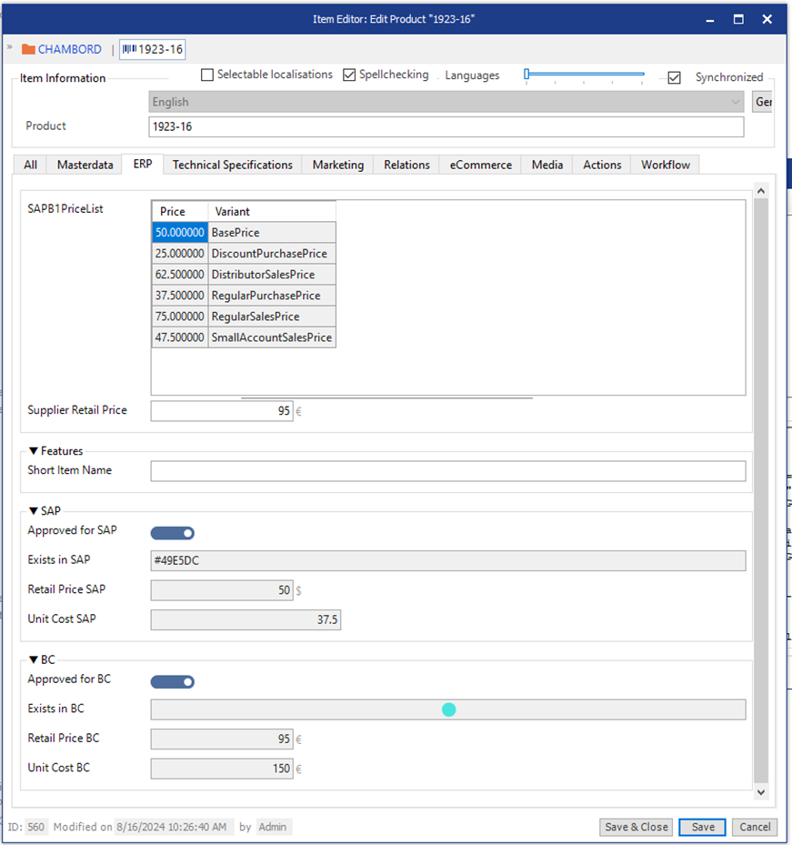Image resolution: width=792 pixels, height=845 pixels.
Task: Select the 25.000000 price cell
Action: click(180, 253)
